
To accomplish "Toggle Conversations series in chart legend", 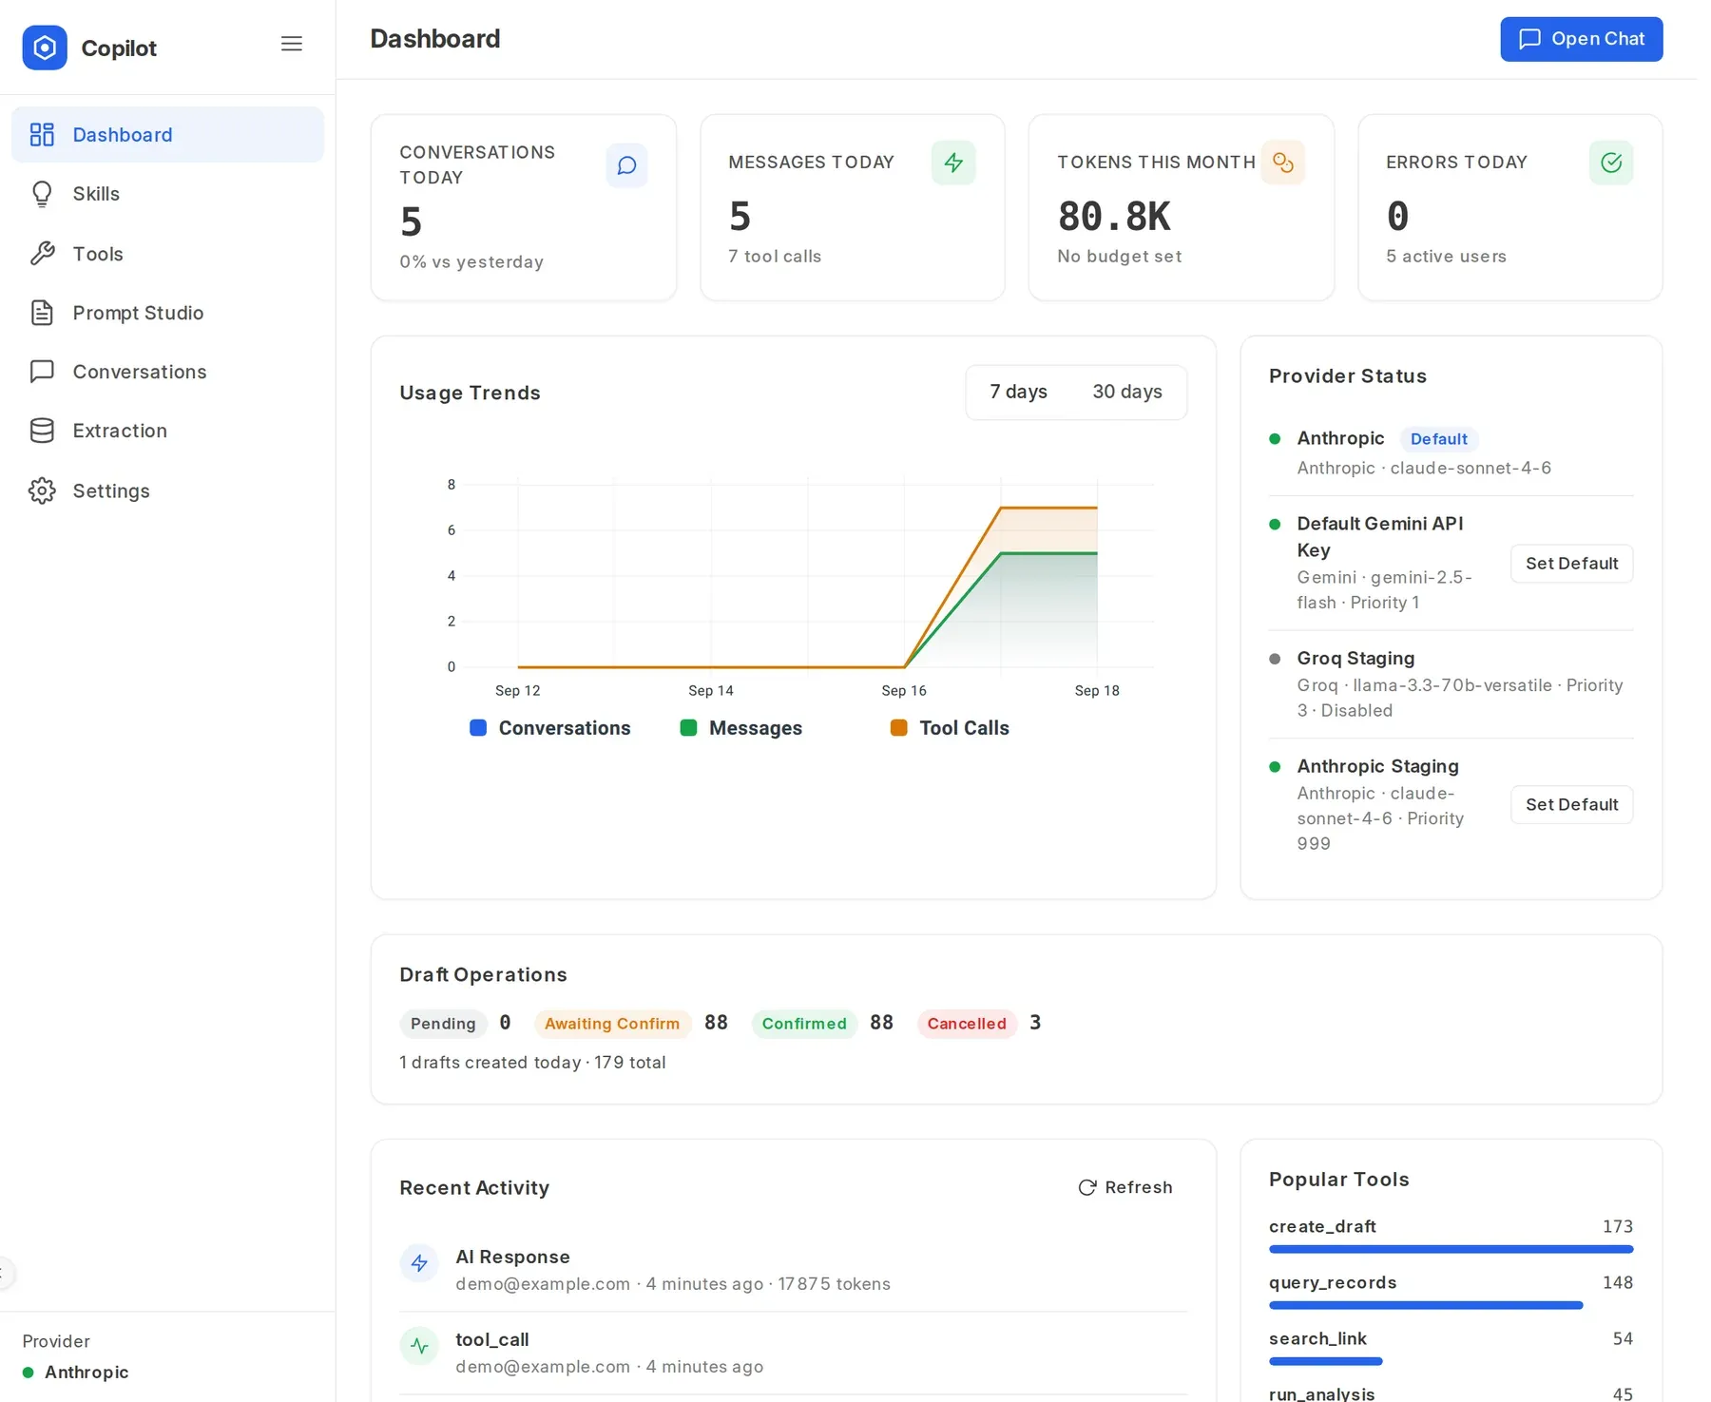I will tap(550, 728).
